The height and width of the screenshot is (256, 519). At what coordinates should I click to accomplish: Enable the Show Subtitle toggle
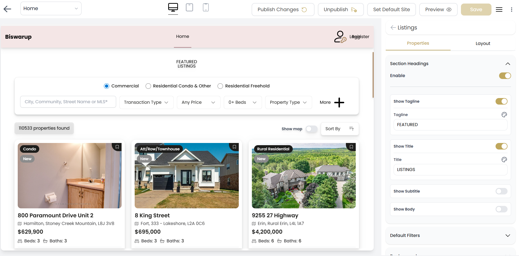click(x=501, y=191)
